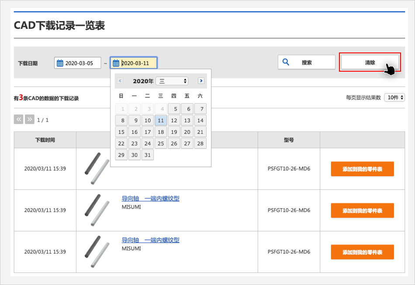The width and height of the screenshot is (415, 285).
Task: Click the first page double-arrow button
Action: (x=19, y=119)
